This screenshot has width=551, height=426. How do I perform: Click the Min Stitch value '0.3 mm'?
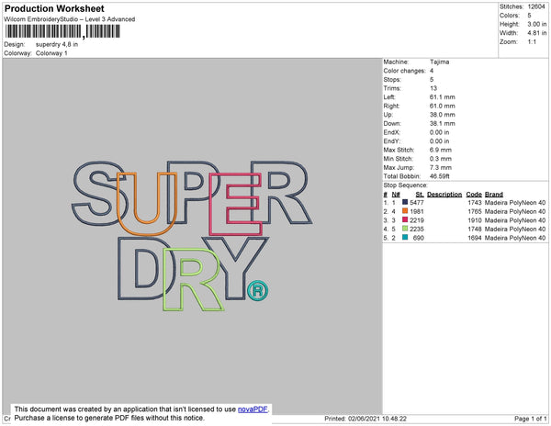point(441,159)
